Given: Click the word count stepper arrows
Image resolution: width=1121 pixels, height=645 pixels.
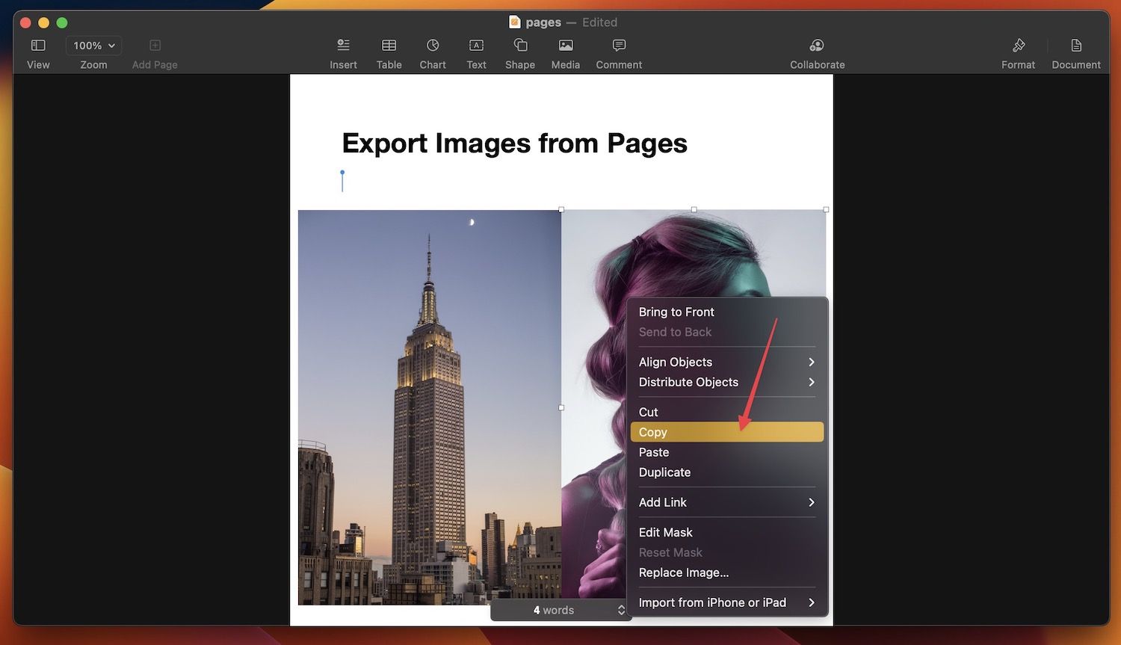Looking at the screenshot, I should pyautogui.click(x=621, y=611).
